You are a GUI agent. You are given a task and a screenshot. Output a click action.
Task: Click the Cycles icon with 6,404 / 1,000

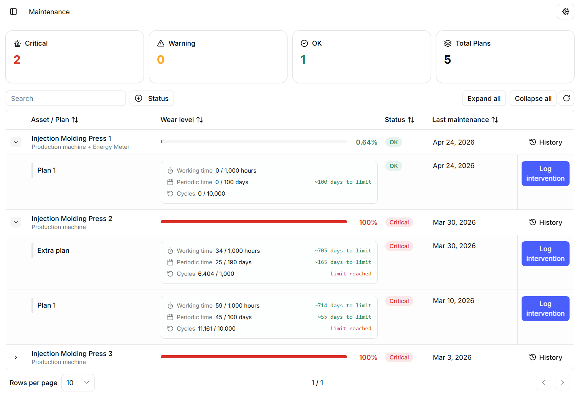pos(170,274)
